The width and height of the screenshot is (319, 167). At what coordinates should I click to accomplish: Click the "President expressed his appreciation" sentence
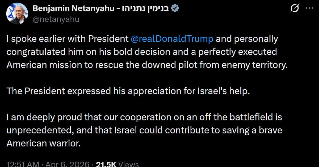pyautogui.click(x=128, y=91)
